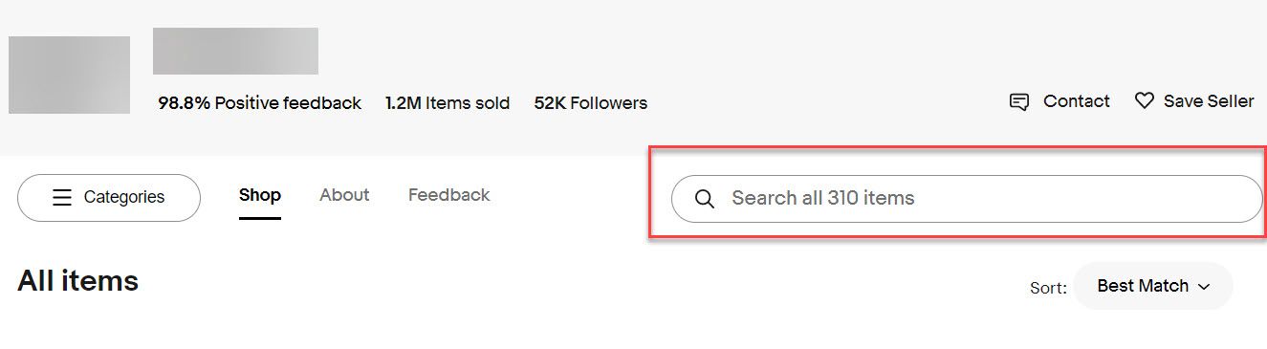Screen dimensions: 1267x349
Task: Click the 1.2M Items sold stat
Action: [x=448, y=103]
